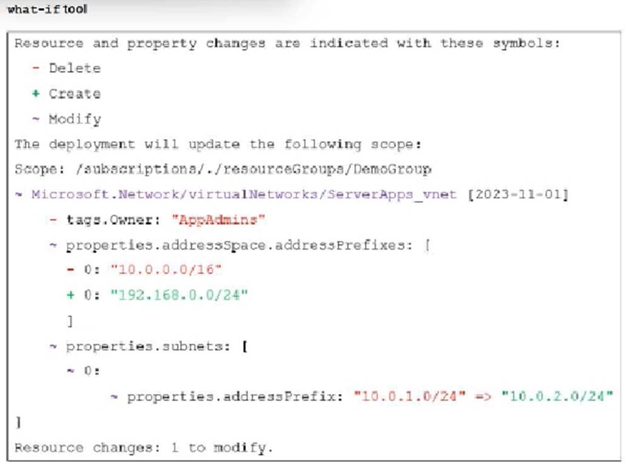
Task: Click the tilde icon beside addressPrefixes
Action: click(55, 245)
